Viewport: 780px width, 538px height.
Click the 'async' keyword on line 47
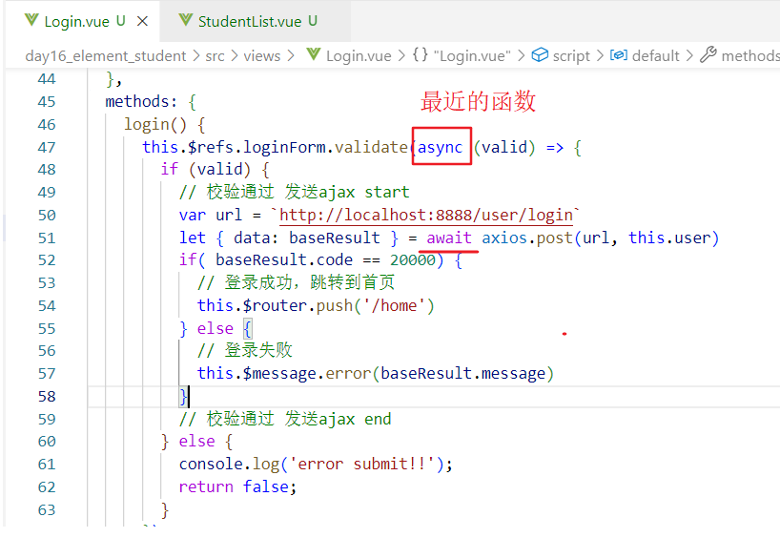click(x=441, y=147)
